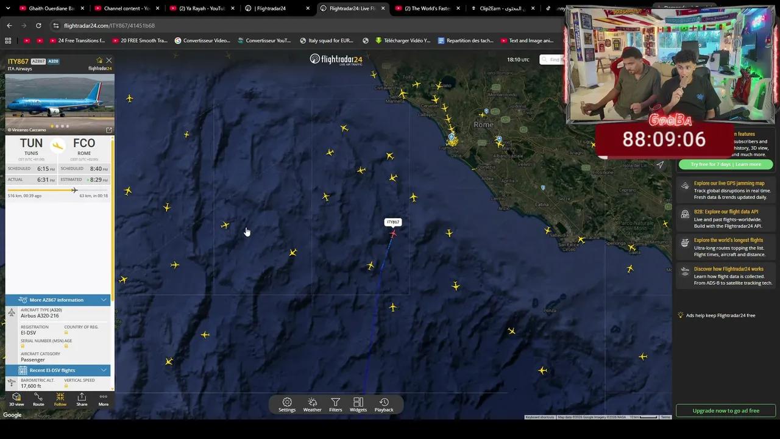The height and width of the screenshot is (439, 780).
Task: Open the Chrome apps grid
Action: coord(8,41)
